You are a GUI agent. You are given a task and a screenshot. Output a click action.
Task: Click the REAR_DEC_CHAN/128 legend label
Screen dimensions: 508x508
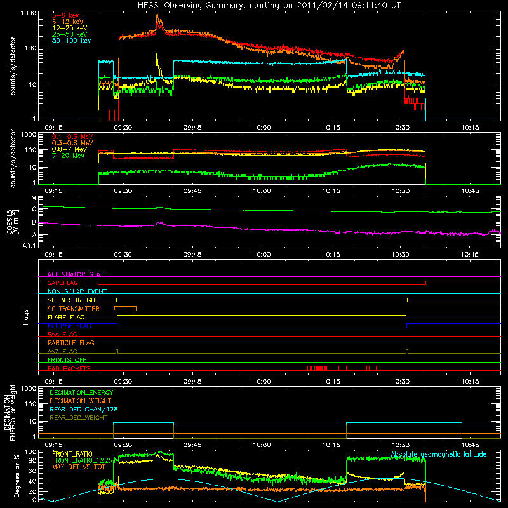[x=84, y=409]
